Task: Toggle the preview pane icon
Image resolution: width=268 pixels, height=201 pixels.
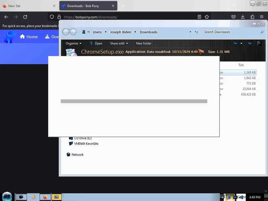Action: (x=250, y=43)
